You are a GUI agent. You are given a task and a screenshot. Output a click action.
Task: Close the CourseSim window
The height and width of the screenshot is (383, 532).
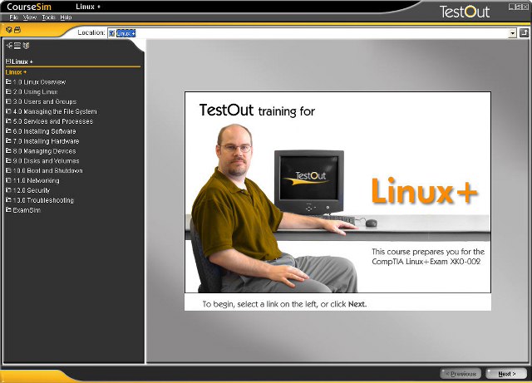525,7
